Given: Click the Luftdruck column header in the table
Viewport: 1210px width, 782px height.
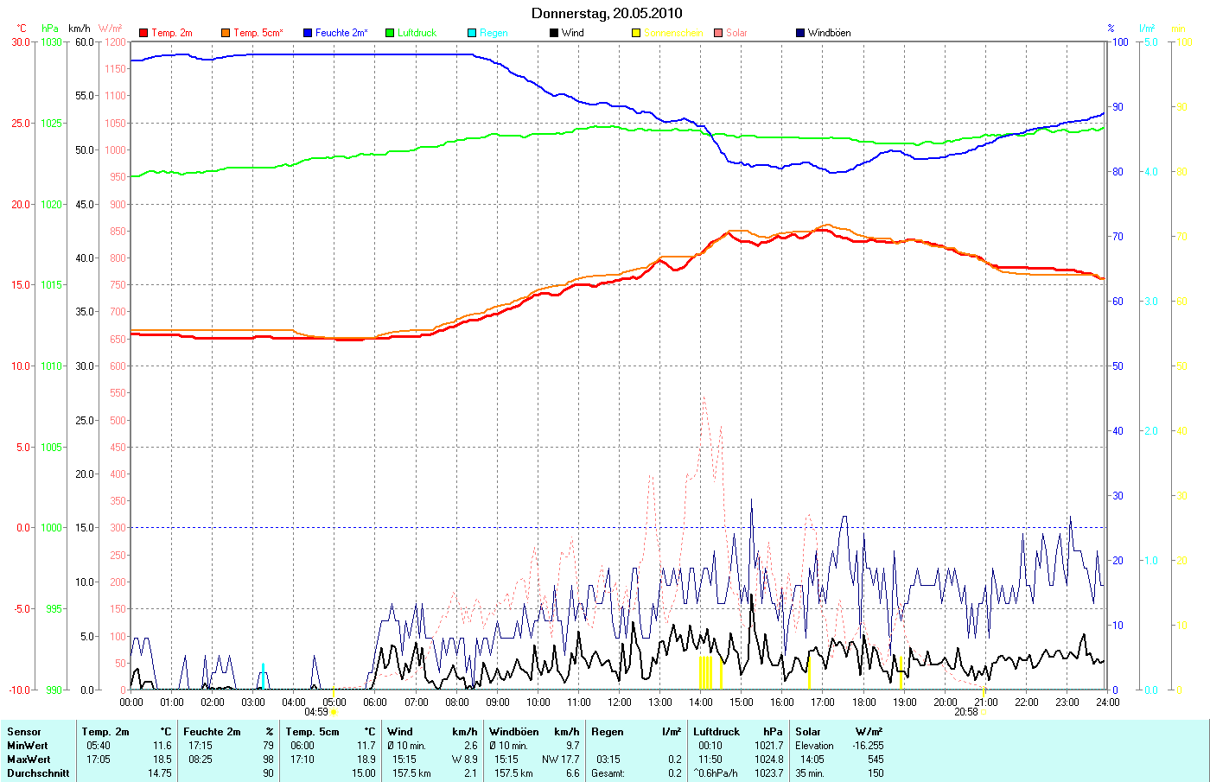Looking at the screenshot, I should pyautogui.click(x=716, y=732).
